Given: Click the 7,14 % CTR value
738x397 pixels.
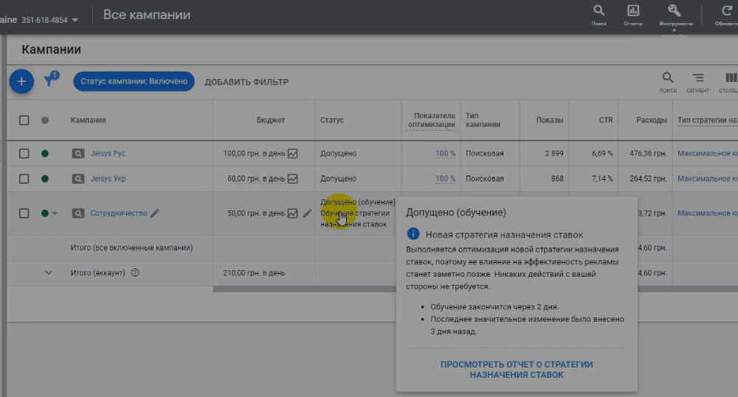Looking at the screenshot, I should pos(602,179).
